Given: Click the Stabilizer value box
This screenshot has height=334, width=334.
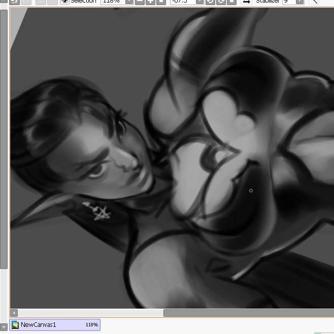Looking at the screenshot, I should point(289,2).
